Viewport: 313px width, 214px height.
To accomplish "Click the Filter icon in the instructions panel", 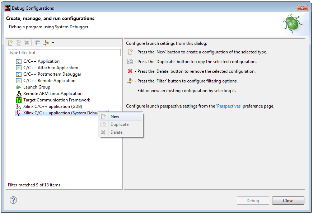I will tap(130, 81).
